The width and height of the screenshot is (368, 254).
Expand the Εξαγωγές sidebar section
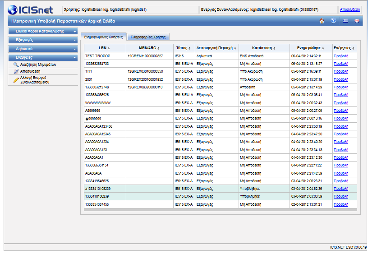coord(43,40)
